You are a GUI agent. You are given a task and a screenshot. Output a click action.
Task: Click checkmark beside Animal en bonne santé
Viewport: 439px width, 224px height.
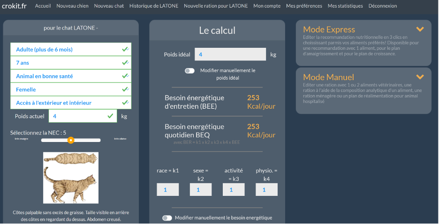point(125,76)
